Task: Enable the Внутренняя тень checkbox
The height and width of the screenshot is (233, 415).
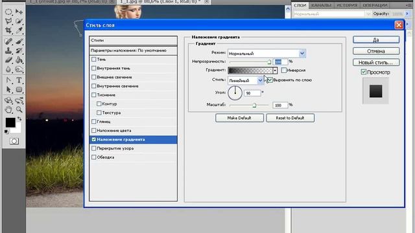Action: tap(93, 68)
